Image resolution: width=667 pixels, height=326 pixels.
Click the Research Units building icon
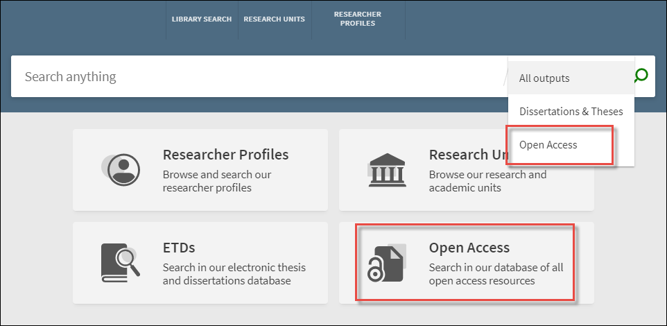click(x=388, y=170)
